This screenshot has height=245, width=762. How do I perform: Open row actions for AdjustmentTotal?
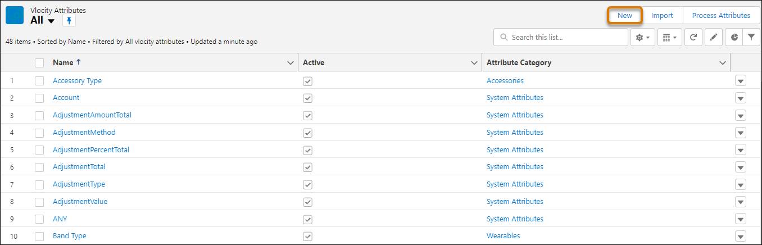tap(741, 167)
